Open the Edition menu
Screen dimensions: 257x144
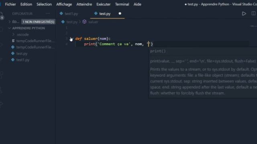(x=26, y=4)
